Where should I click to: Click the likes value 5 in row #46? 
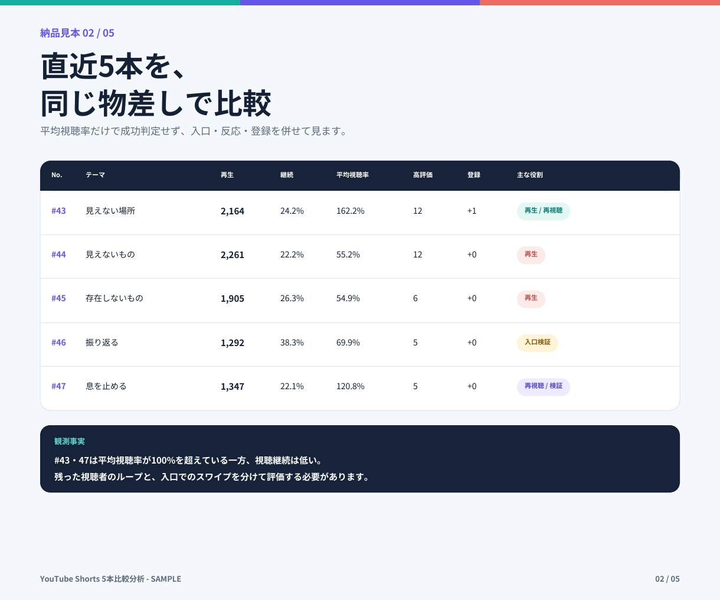pos(415,343)
